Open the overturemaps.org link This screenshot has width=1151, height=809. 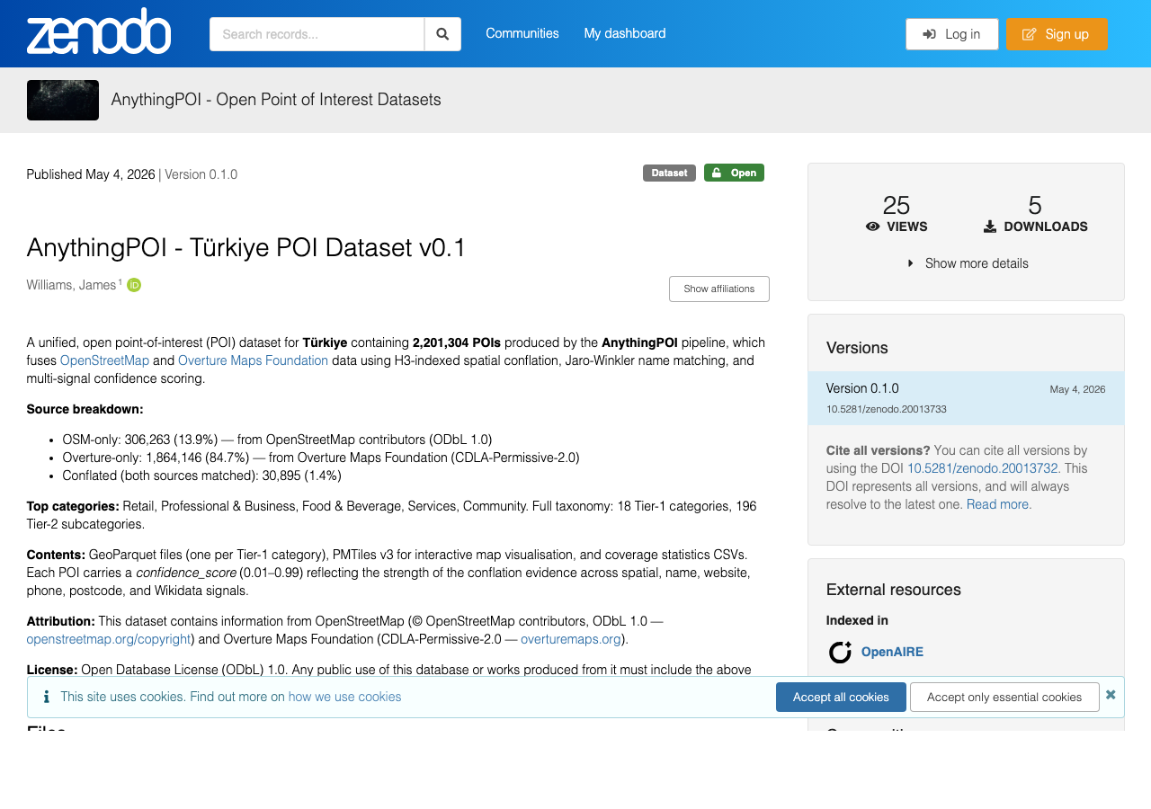571,639
